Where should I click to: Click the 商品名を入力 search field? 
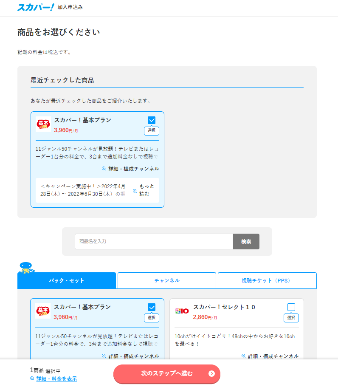pos(154,241)
